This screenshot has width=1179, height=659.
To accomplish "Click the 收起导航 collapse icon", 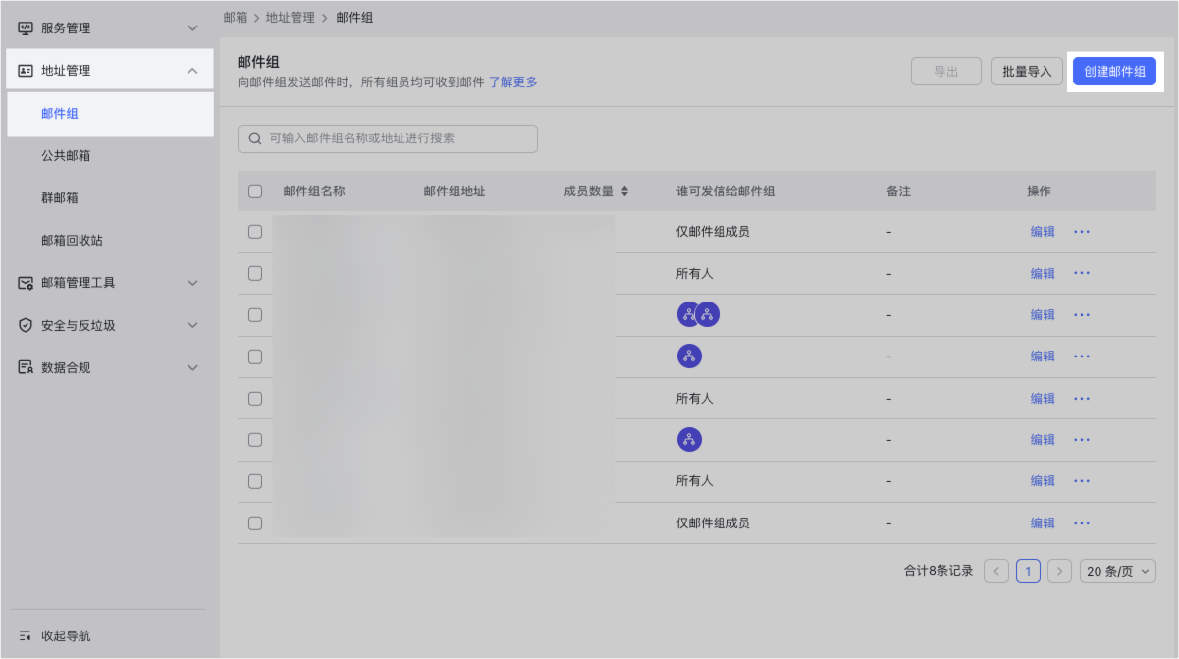I will point(26,636).
